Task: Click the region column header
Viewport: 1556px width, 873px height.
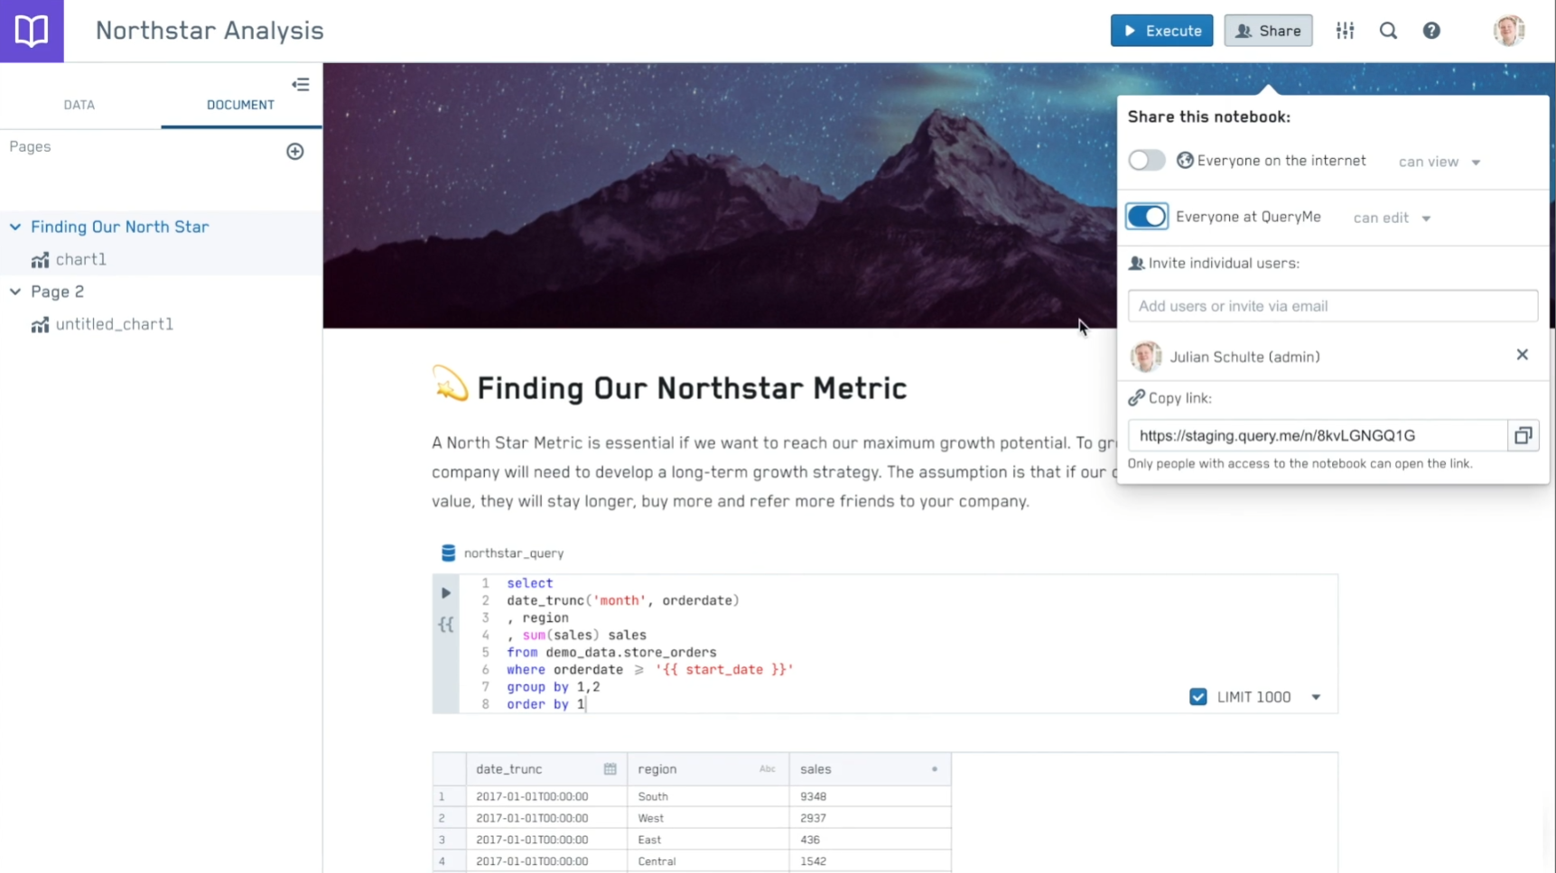Action: point(708,769)
